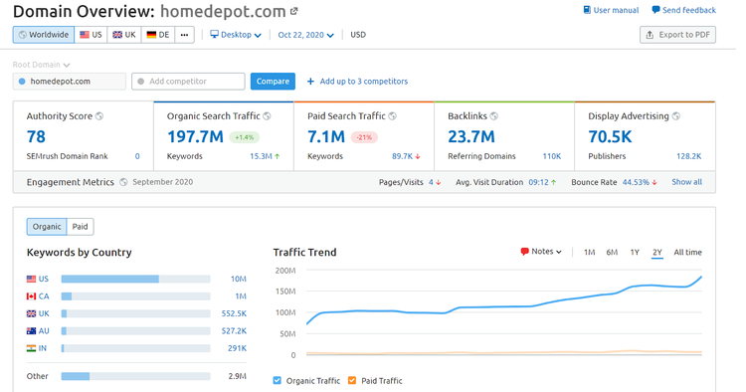Click Add up to 3 competitors link

(x=357, y=82)
